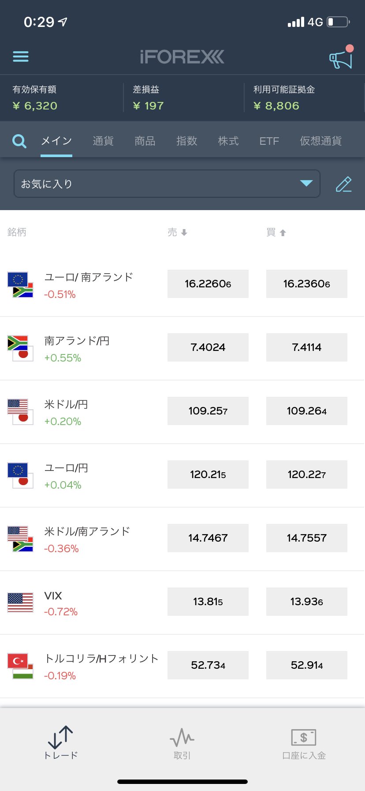The image size is (365, 791).
Task: Switch to the 通貨 tab
Action: tap(103, 141)
